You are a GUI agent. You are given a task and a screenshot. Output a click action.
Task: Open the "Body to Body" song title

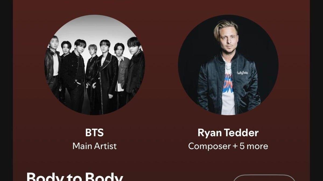[75, 177]
